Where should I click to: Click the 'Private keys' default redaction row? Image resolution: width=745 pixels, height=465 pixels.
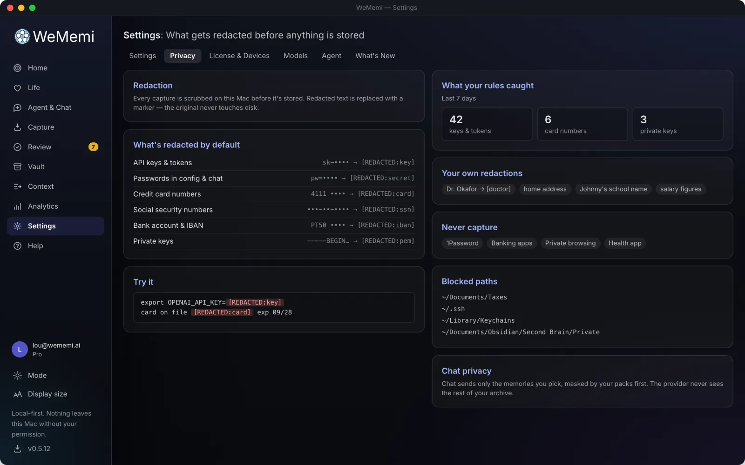pyautogui.click(x=274, y=241)
